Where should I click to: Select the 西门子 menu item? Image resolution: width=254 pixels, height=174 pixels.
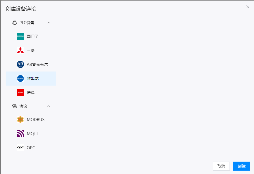31,36
